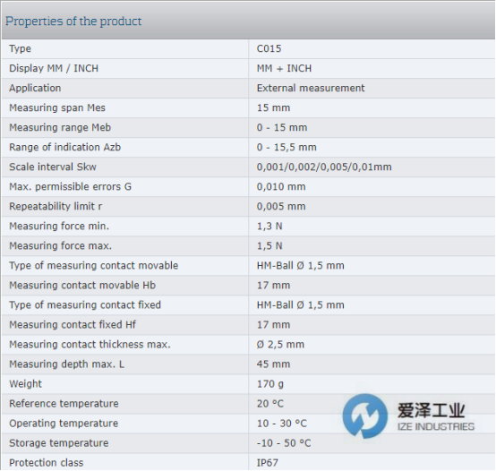Click the C015 type value

pyautogui.click(x=269, y=48)
